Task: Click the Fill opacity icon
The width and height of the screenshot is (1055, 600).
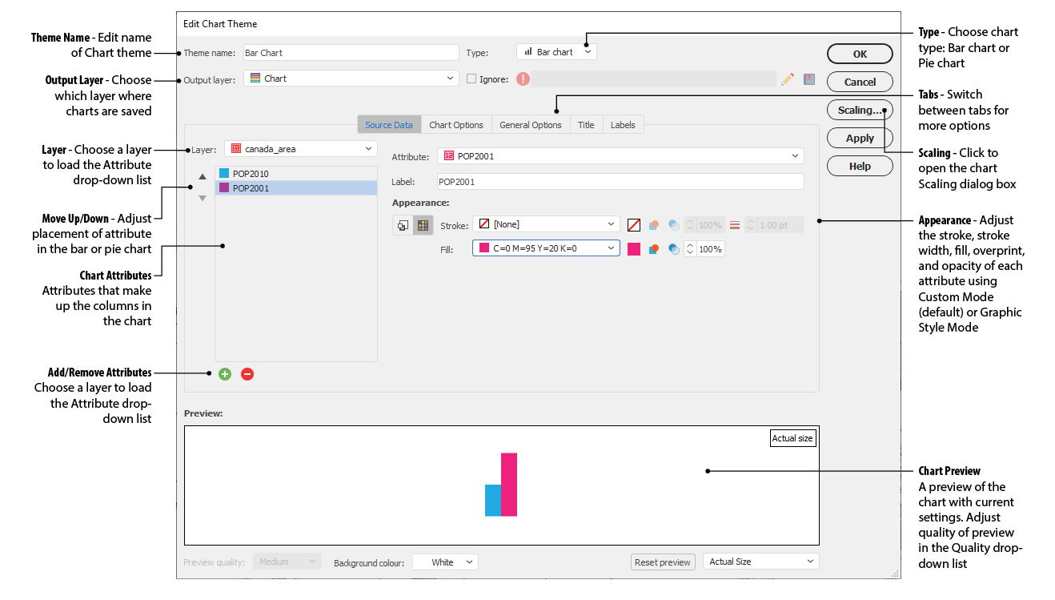Action: click(x=673, y=249)
